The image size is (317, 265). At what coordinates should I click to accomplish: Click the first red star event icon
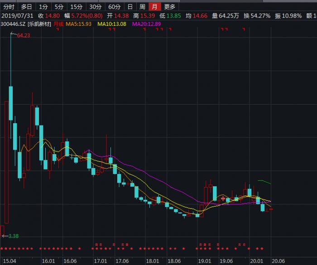(x=2, y=248)
